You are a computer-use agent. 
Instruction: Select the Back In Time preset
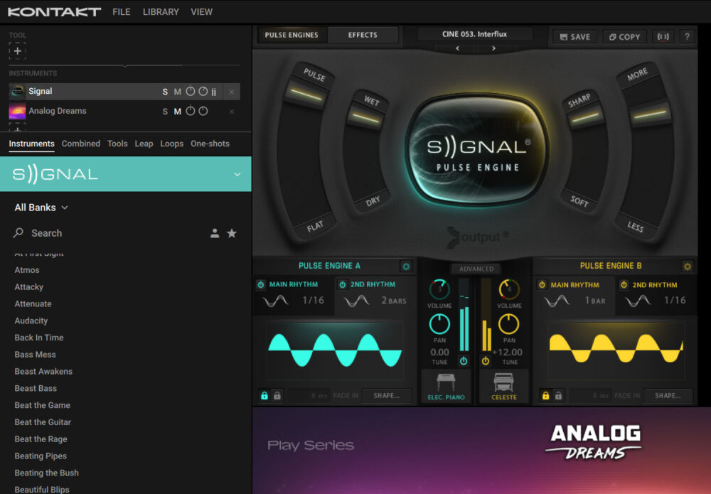(39, 338)
